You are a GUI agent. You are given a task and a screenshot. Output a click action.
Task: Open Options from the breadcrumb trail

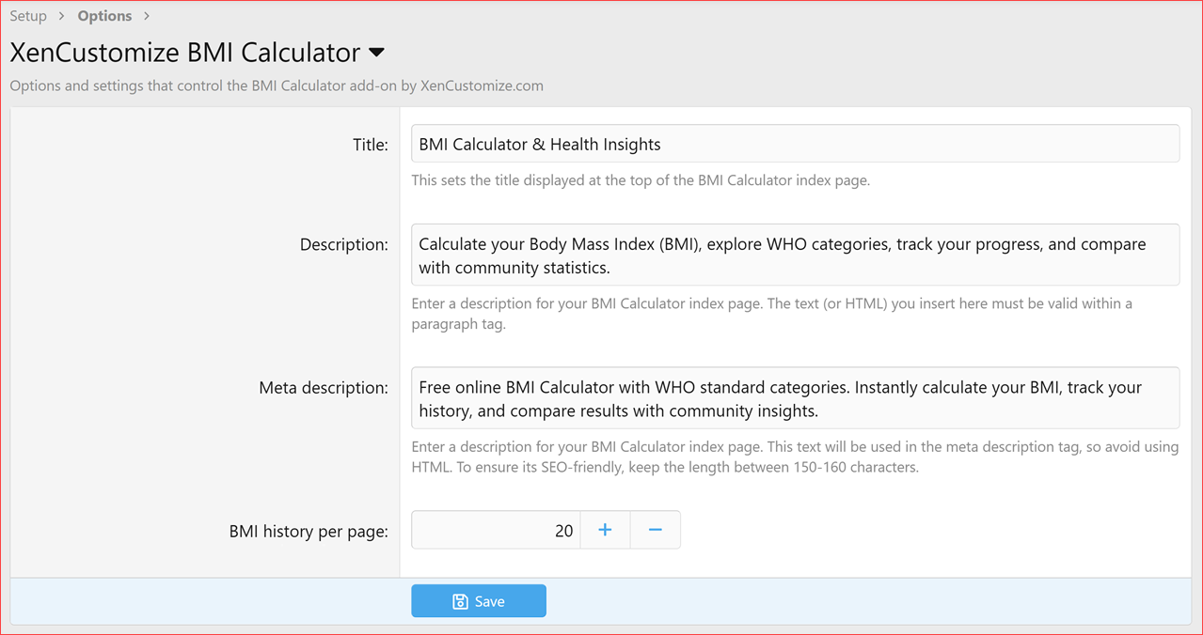coord(103,15)
